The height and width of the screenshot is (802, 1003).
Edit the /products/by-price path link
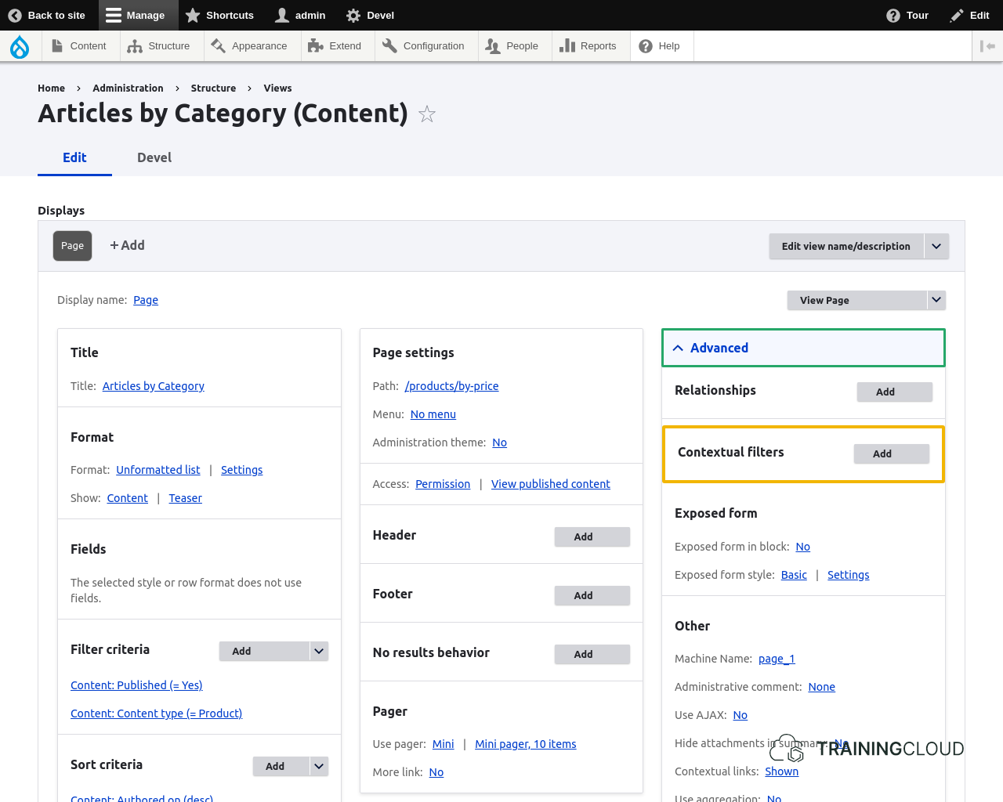(x=452, y=386)
